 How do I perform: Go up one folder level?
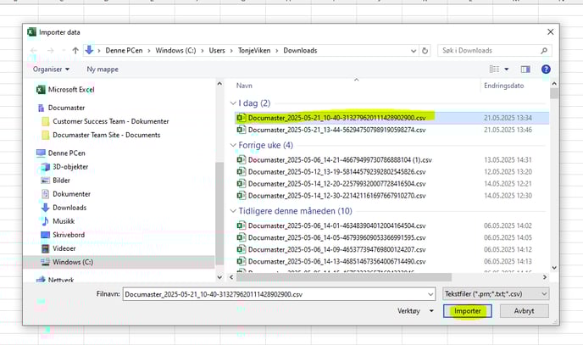coord(75,51)
